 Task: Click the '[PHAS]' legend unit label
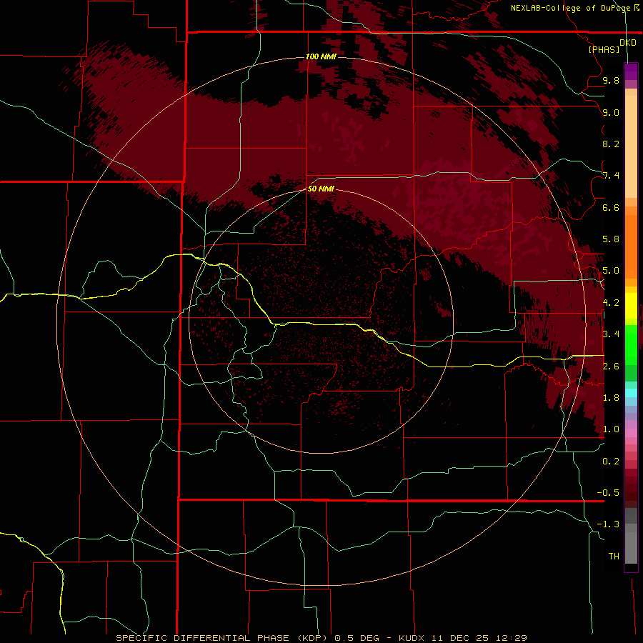(x=604, y=49)
